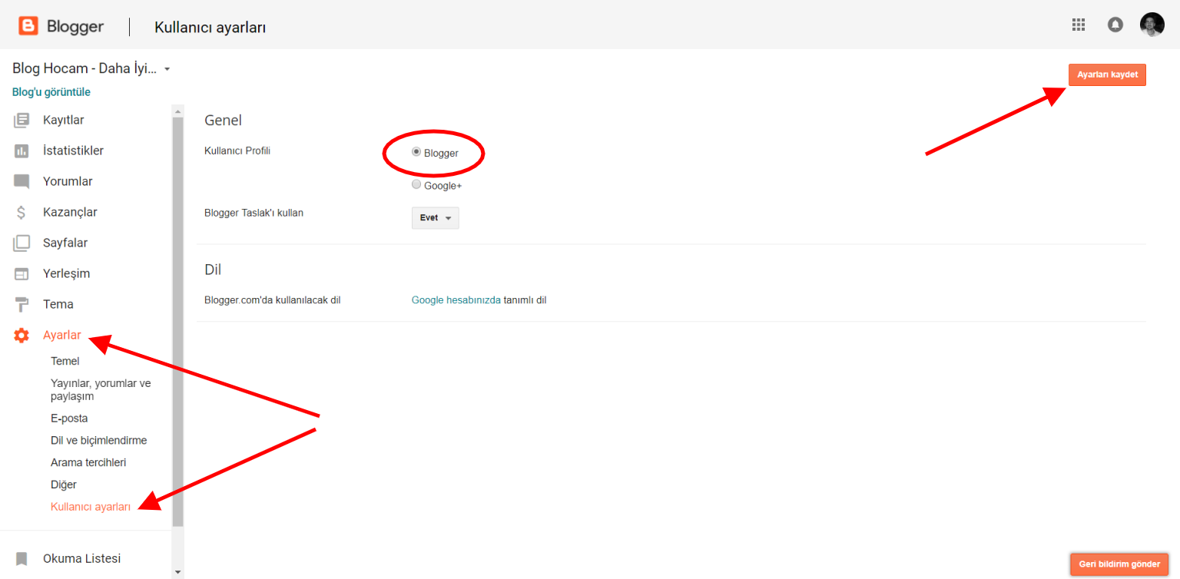
Task: Select Ayarlar in the sidebar
Action: [62, 335]
